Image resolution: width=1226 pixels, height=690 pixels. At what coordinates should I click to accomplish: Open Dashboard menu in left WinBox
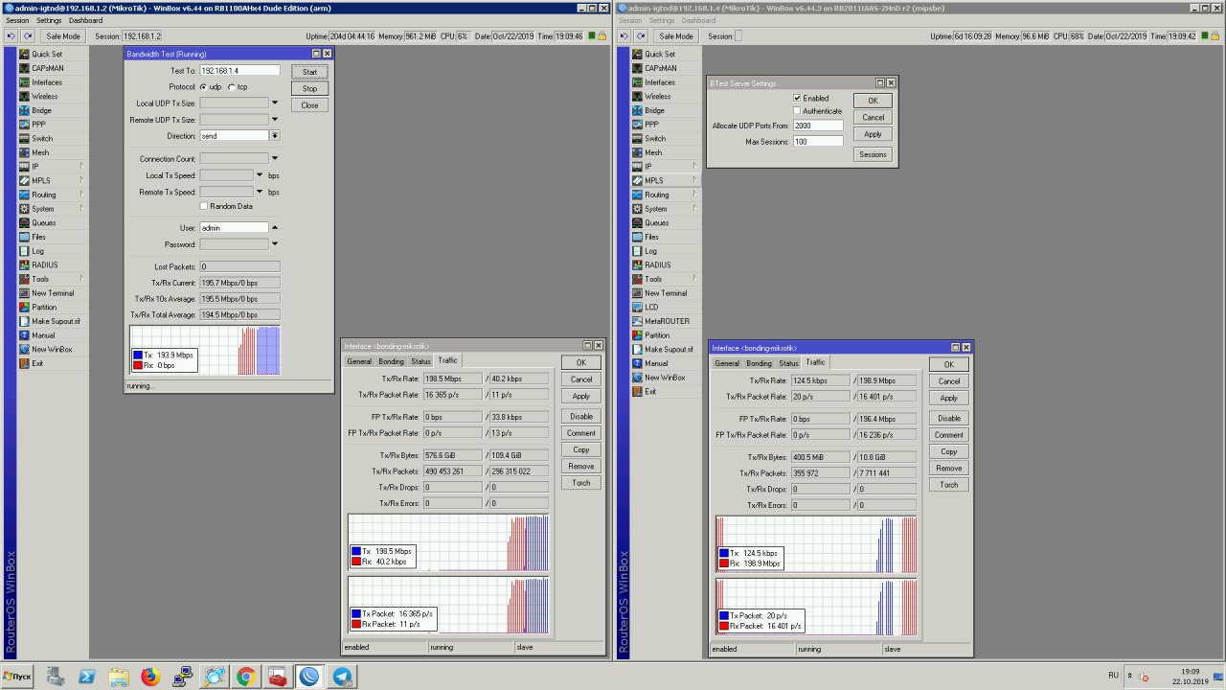85,20
